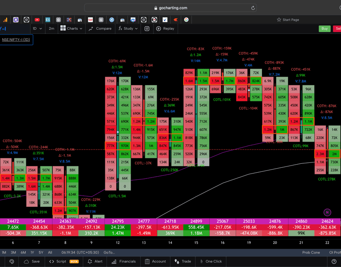This screenshot has width=341, height=267.
Task: Click the red Sell button
Action: (x=337, y=28)
